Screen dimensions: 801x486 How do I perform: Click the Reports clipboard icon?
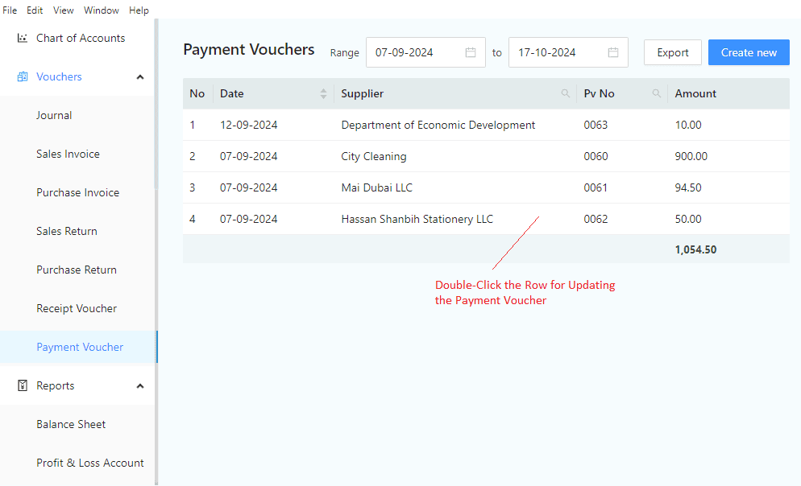click(x=22, y=385)
